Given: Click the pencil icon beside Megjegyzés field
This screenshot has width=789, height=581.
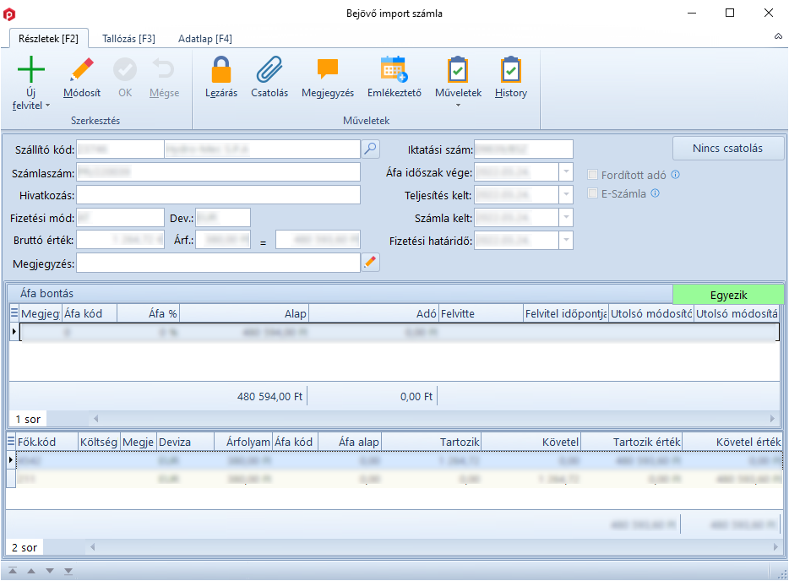Looking at the screenshot, I should (x=371, y=263).
